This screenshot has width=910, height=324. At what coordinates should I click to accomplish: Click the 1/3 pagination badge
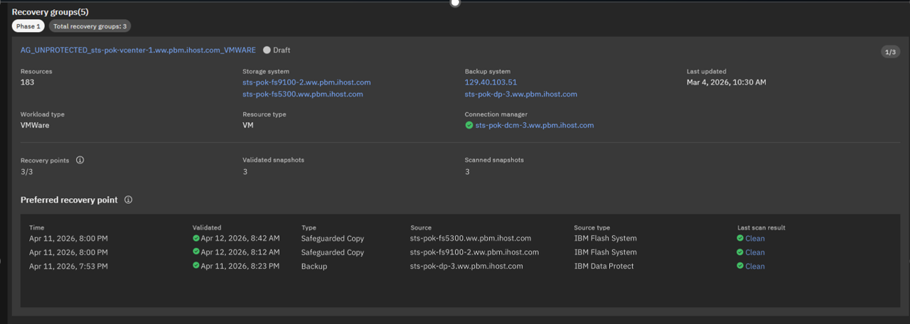tap(890, 52)
